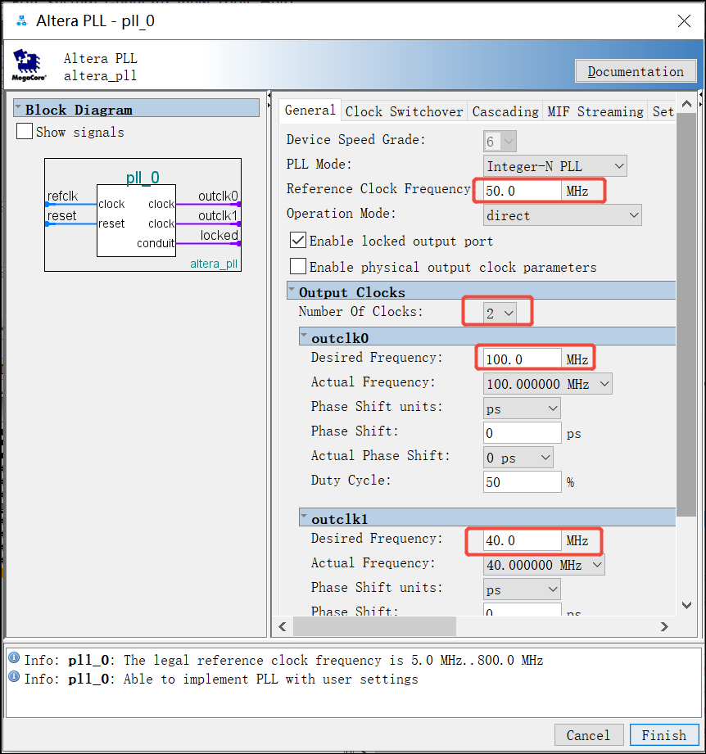This screenshot has width=706, height=754.
Task: Open the Documentation button
Action: coord(636,72)
